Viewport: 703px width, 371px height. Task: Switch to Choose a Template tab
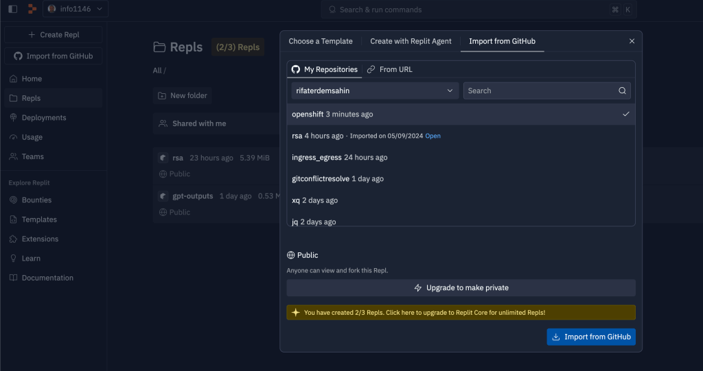(321, 41)
